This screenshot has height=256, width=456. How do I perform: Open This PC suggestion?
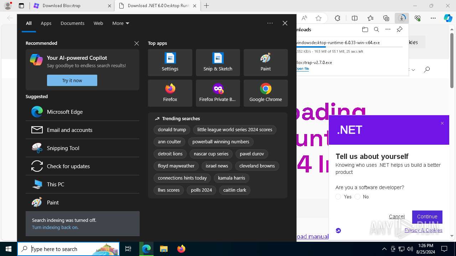coord(82,184)
